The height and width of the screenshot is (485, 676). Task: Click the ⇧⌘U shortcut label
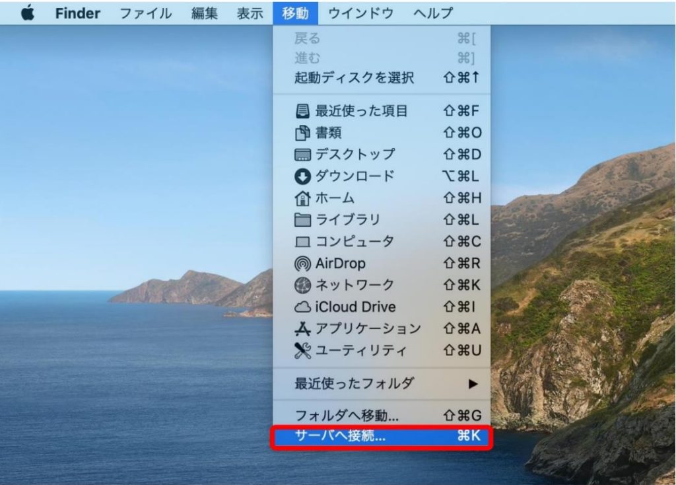[463, 350]
